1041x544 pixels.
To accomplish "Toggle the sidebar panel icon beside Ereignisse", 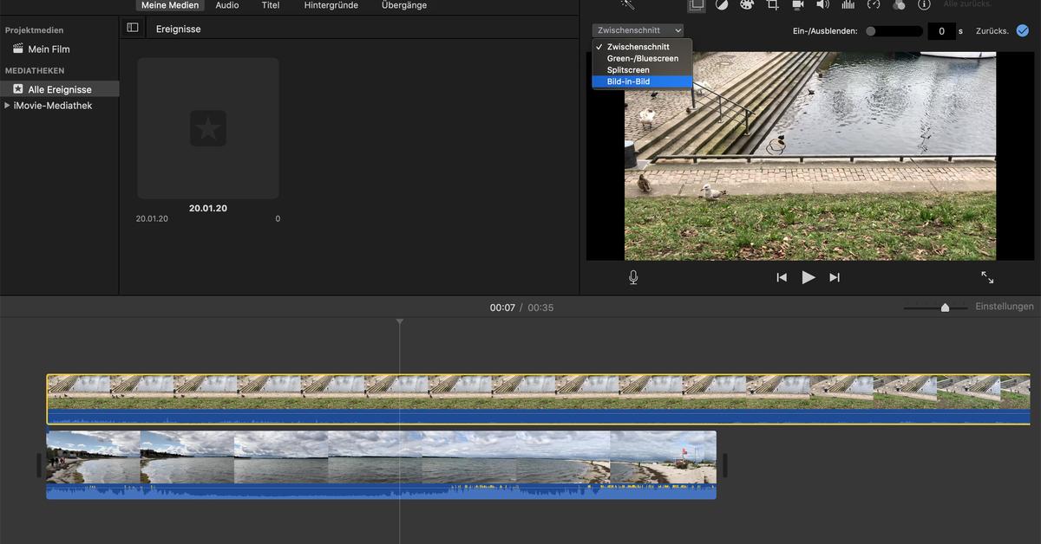I will click(x=133, y=28).
